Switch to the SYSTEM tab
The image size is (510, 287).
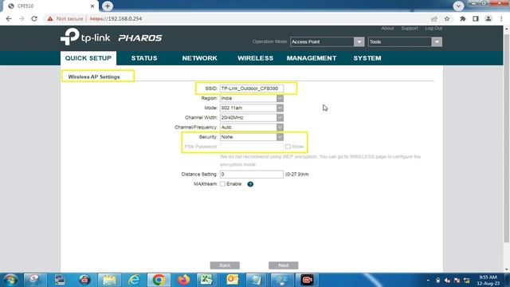367,58
